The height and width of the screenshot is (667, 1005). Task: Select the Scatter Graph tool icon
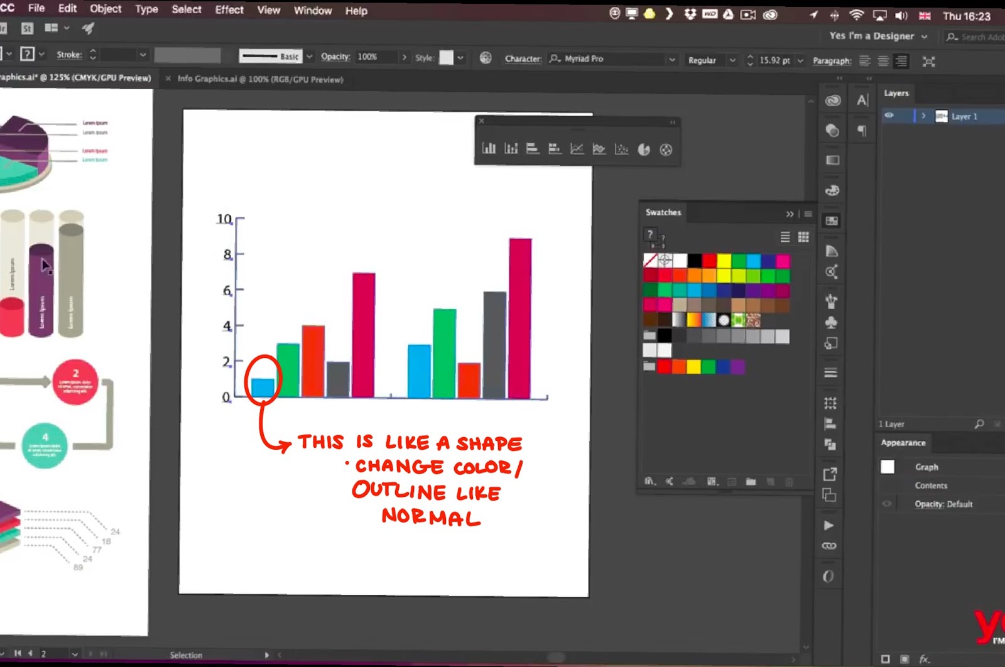point(621,149)
